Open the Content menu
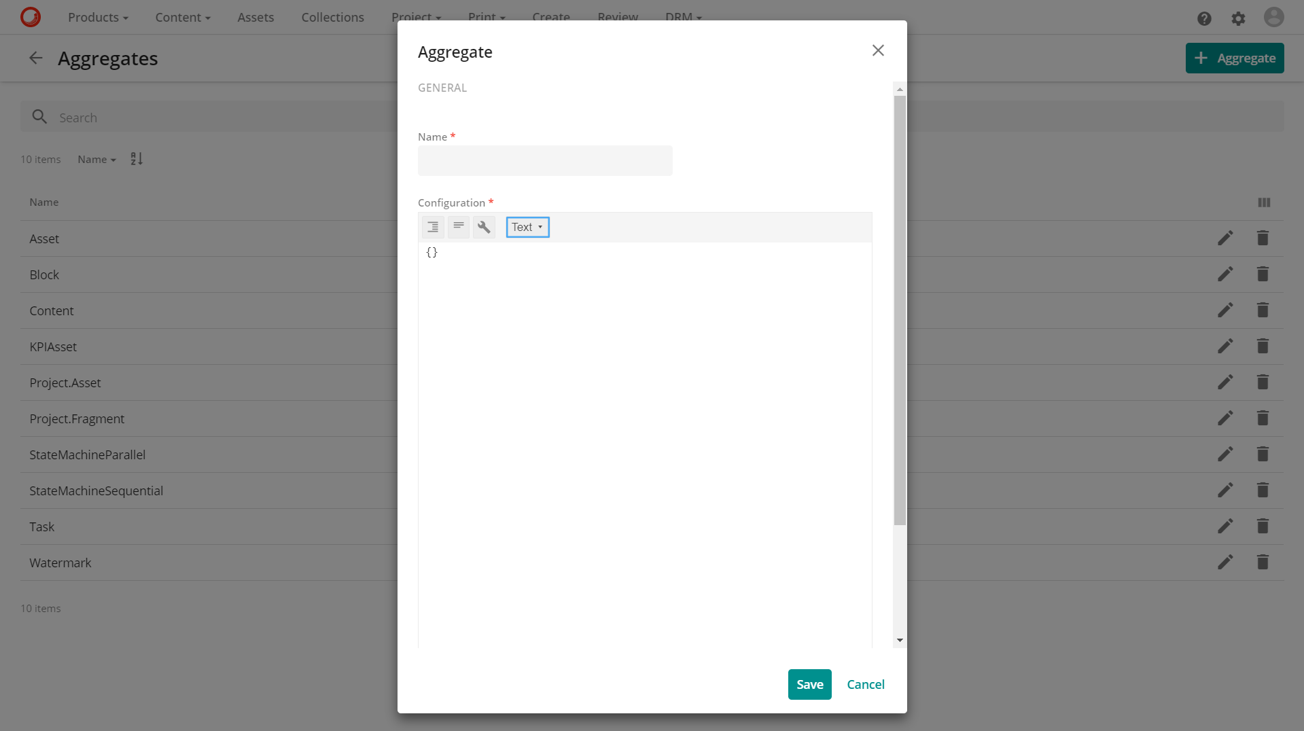Viewport: 1304px width, 731px height. tap(183, 17)
